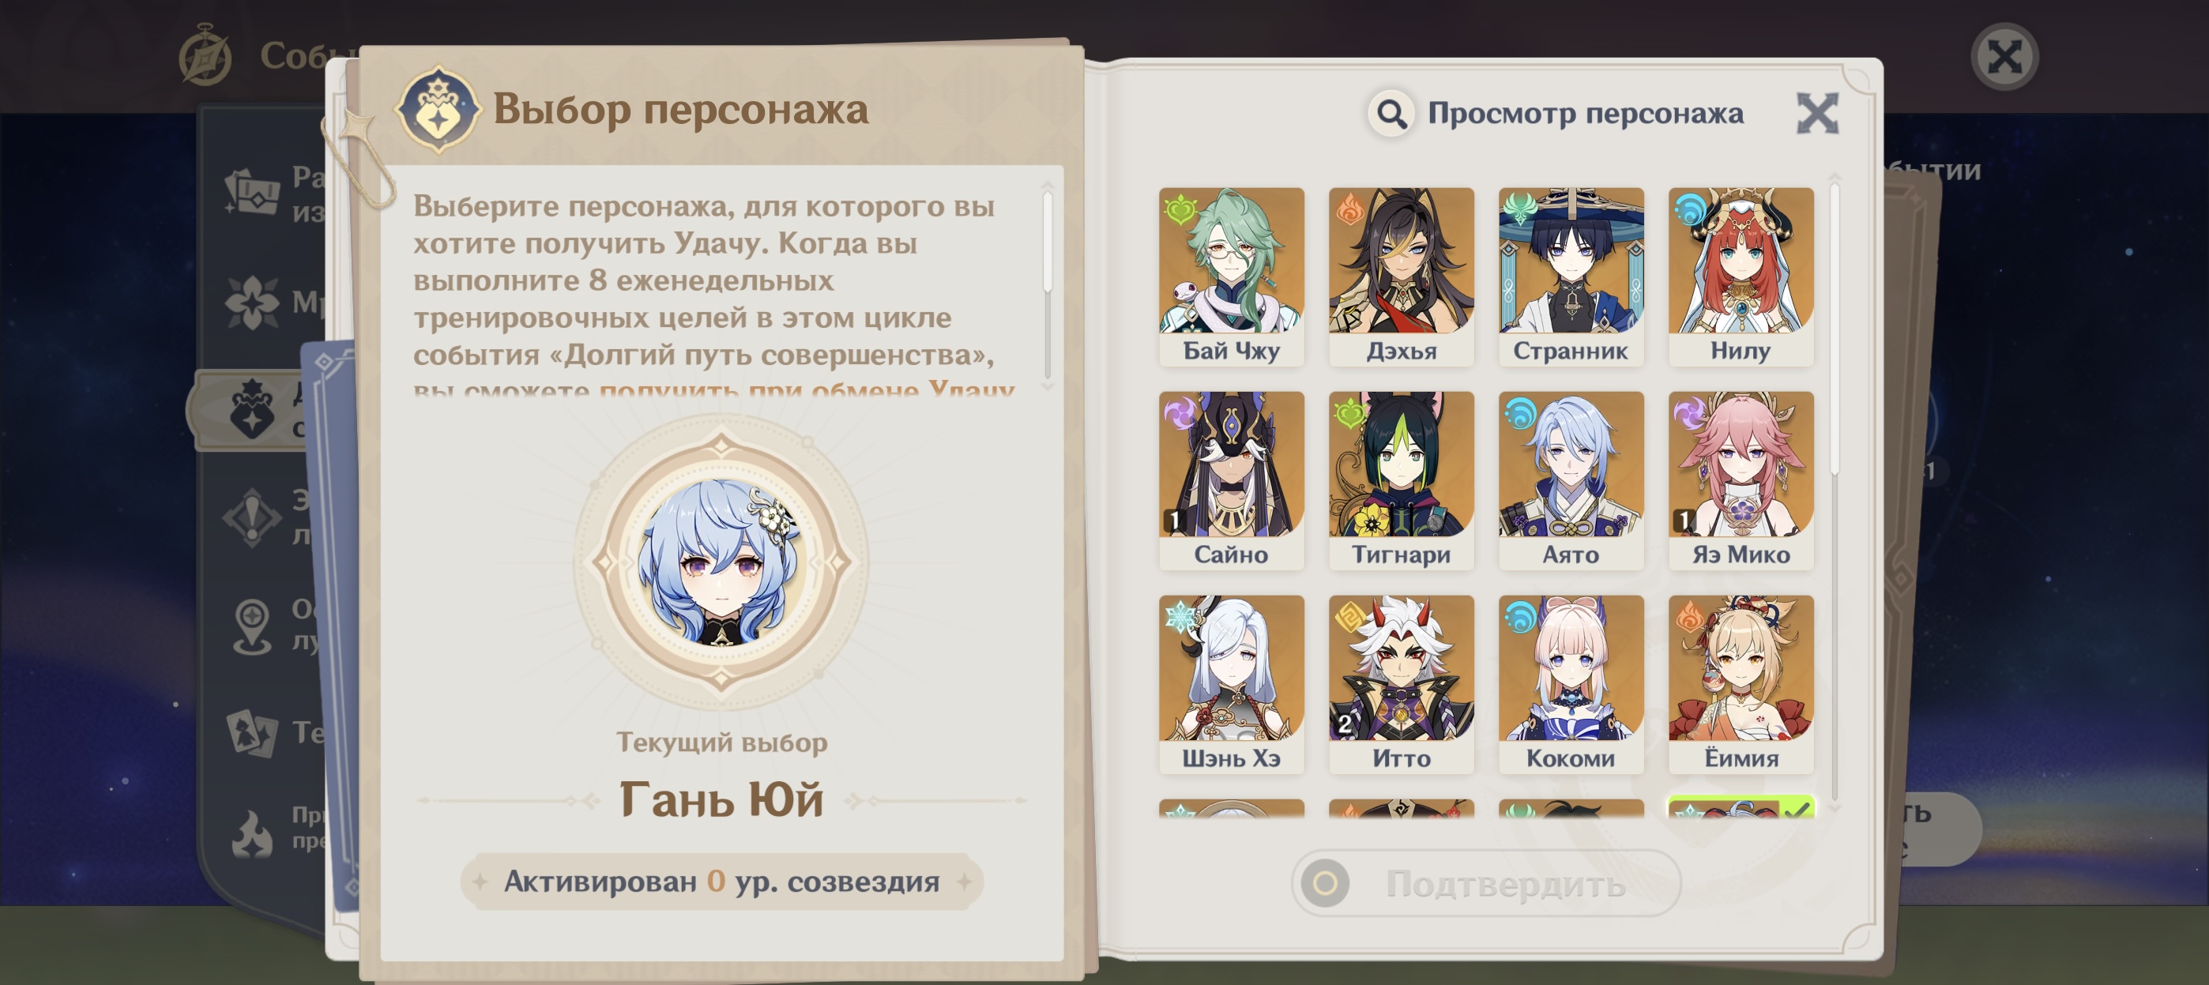Pick Аято character portrait
The image size is (2209, 985).
coord(1571,480)
